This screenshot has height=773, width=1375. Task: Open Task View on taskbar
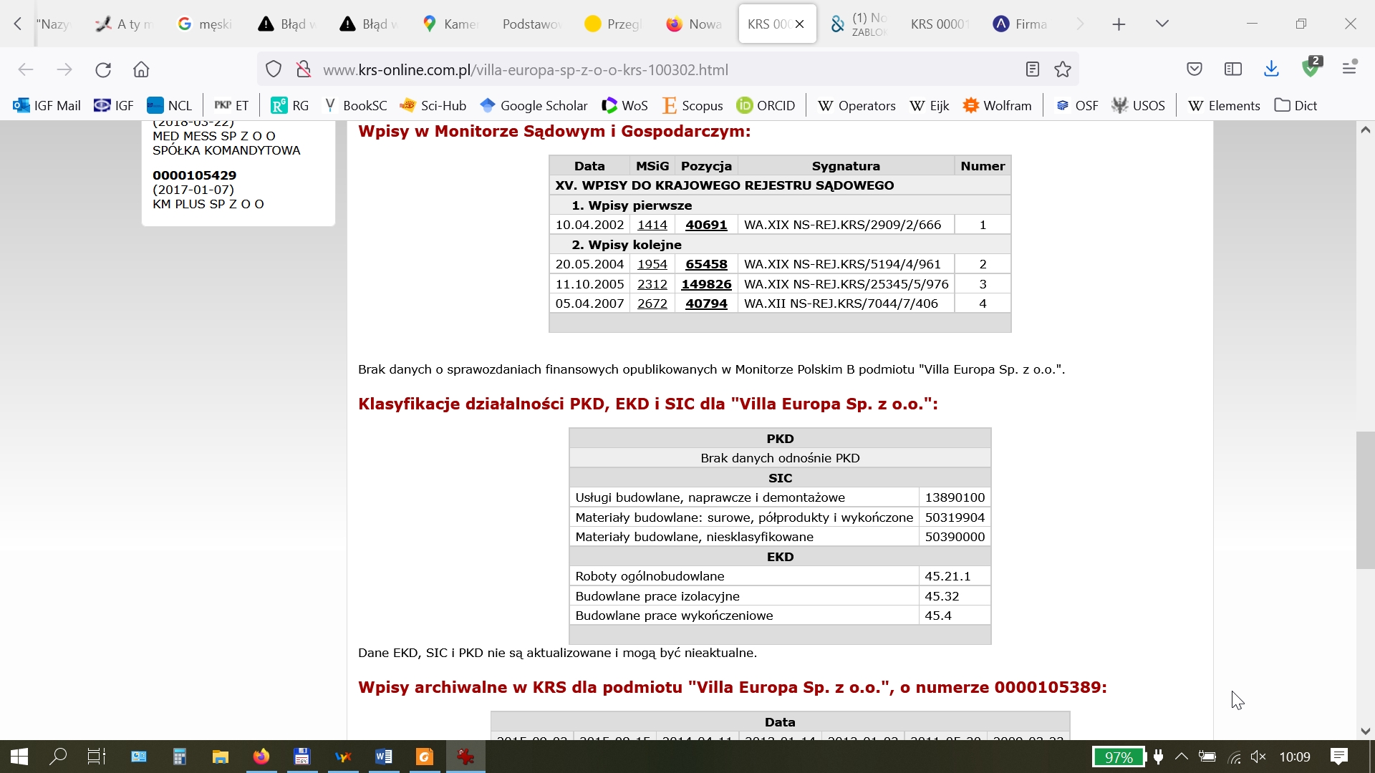click(96, 757)
